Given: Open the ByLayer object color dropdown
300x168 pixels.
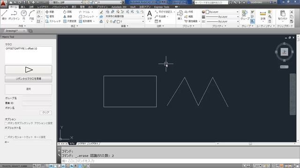Looking at the screenshot, I should click(x=222, y=12).
